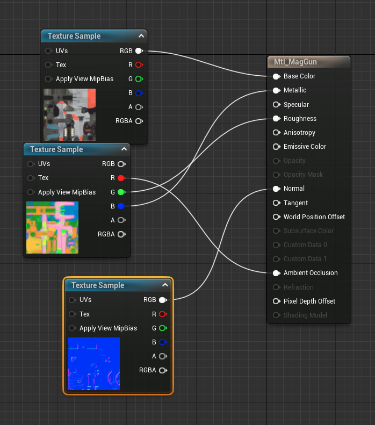375x425 pixels.
Task: Select the Mtl_MagGun material node title
Action: pos(295,62)
